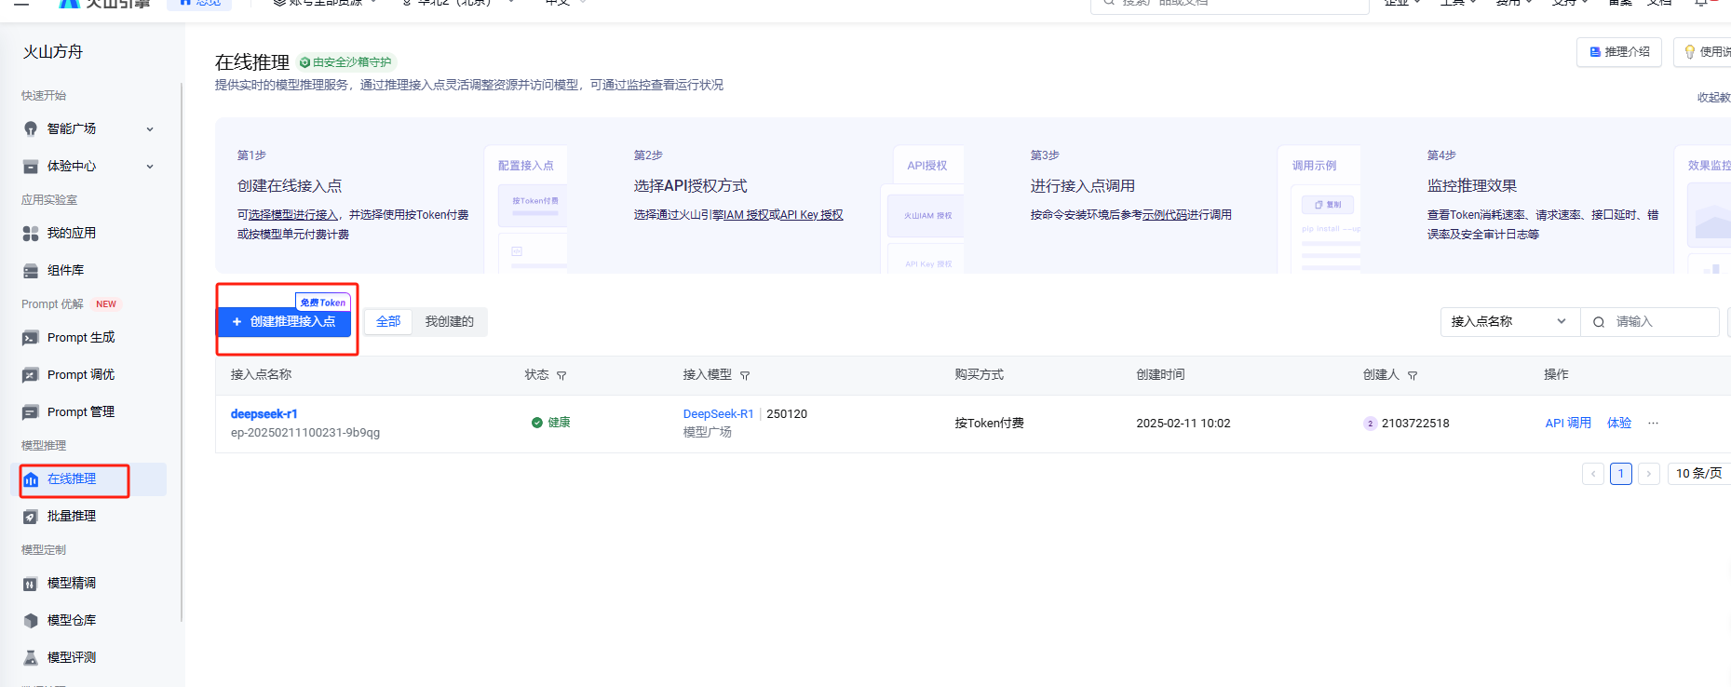Click the 2025-02-11 10:02 creation time
Image resolution: width=1731 pixels, height=687 pixels.
[1183, 424]
